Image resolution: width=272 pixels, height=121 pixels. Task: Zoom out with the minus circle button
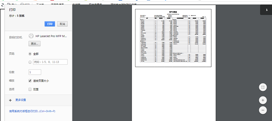[x=263, y=110]
